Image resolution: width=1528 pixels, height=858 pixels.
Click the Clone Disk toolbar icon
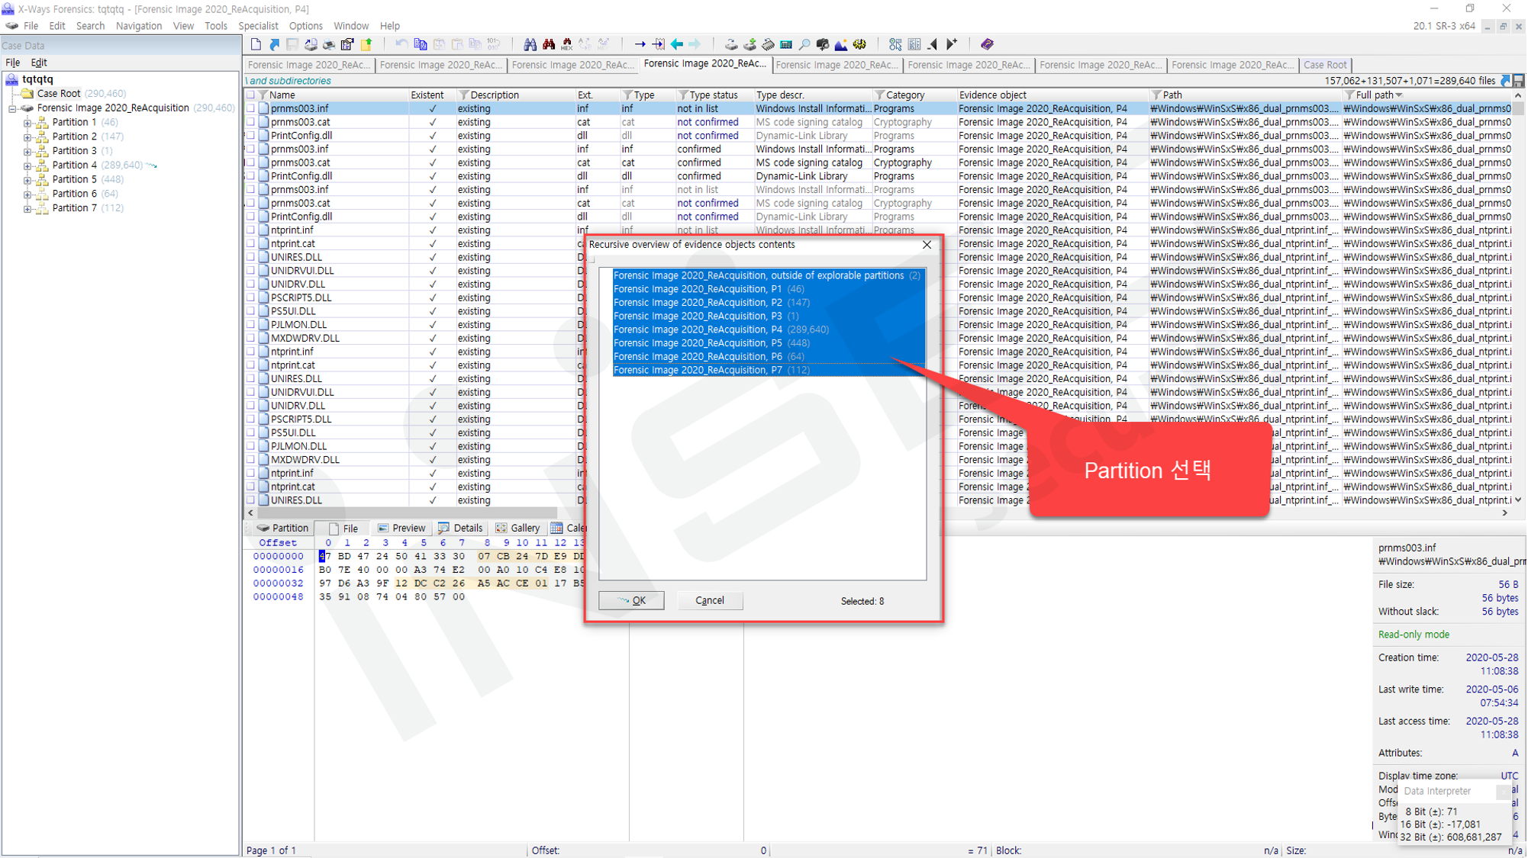pyautogui.click(x=749, y=44)
